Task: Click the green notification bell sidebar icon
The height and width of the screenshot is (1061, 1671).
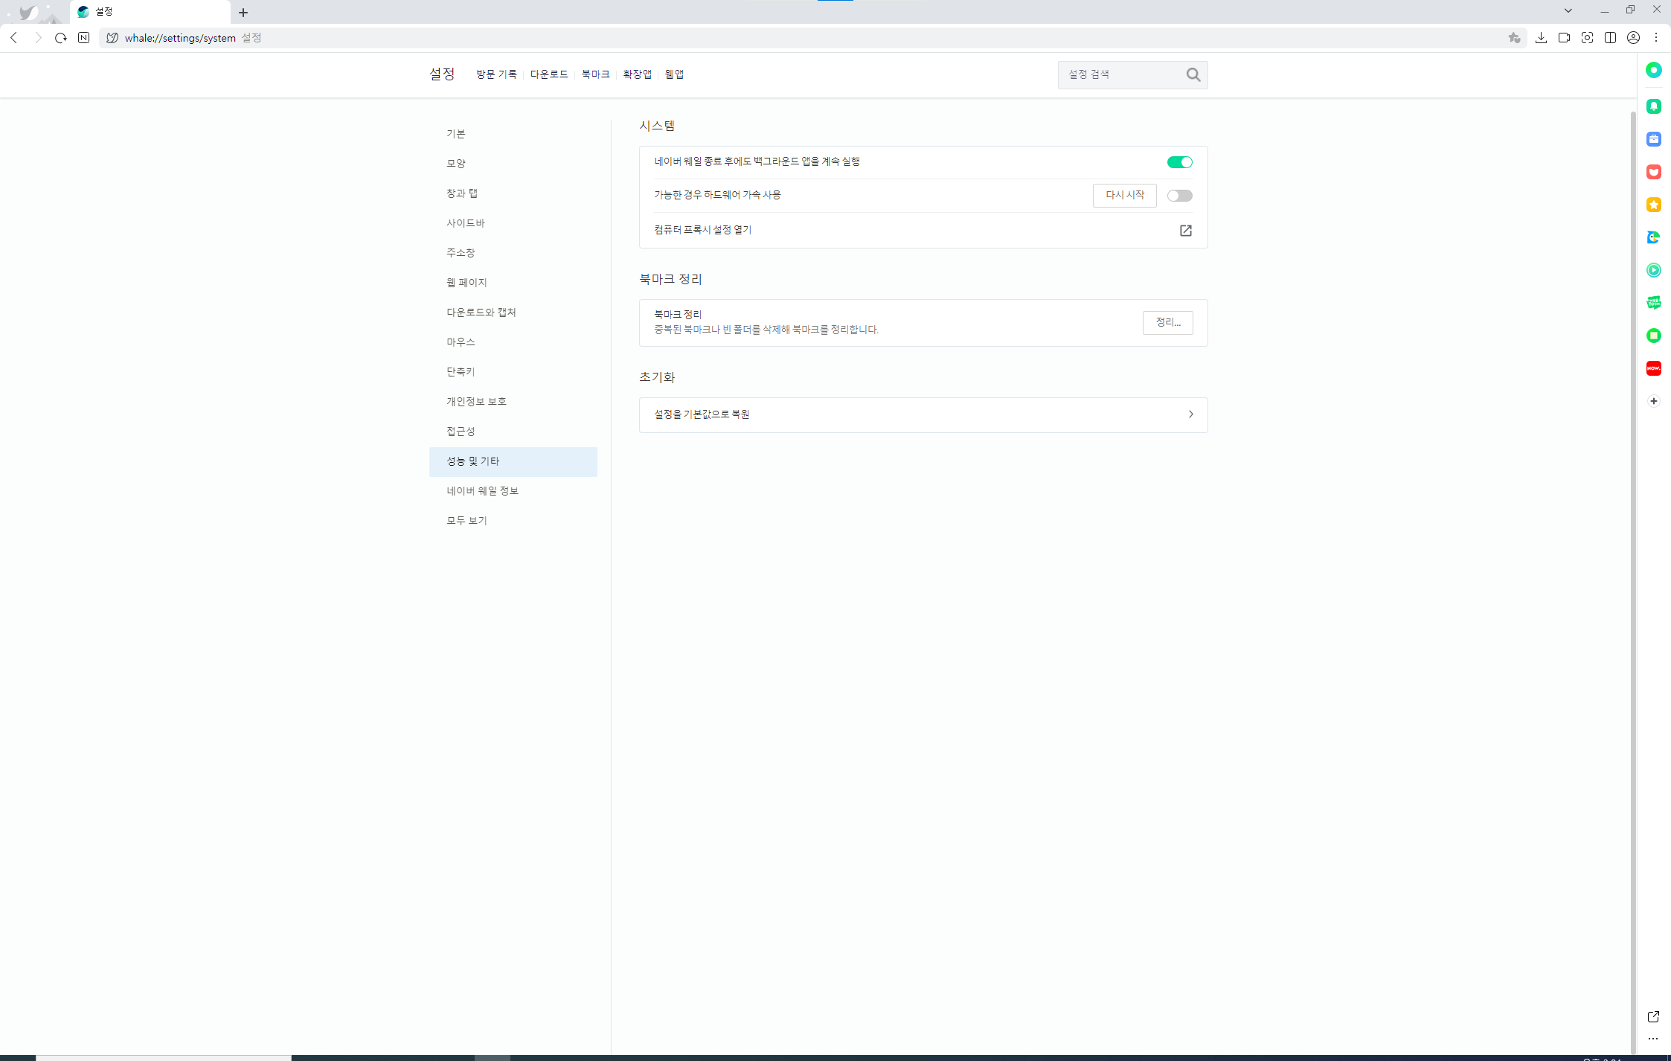Action: point(1653,106)
